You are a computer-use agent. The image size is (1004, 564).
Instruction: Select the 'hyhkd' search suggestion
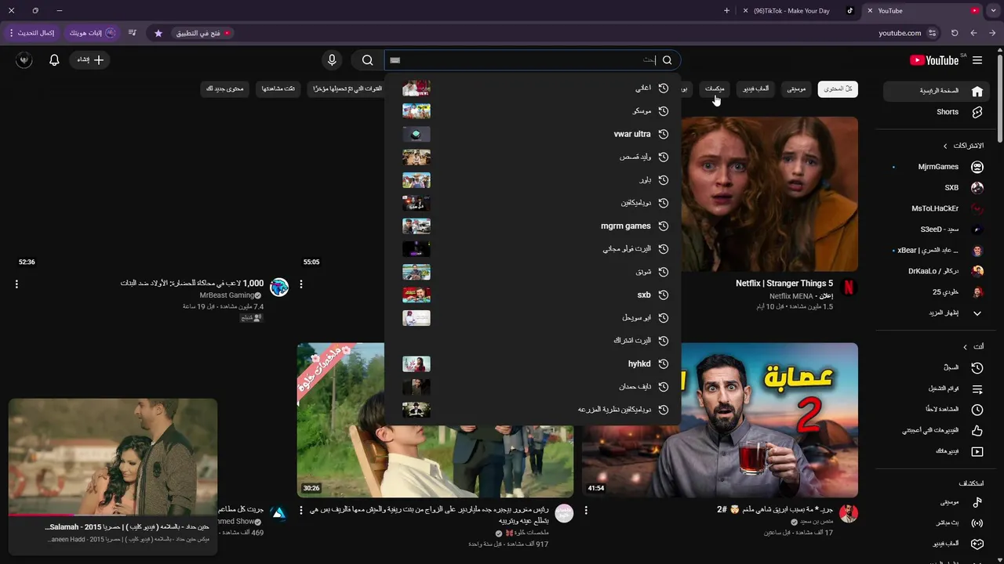click(533, 364)
